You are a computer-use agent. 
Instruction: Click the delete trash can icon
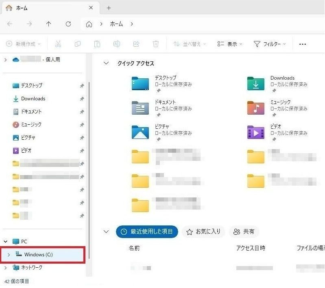(156, 44)
